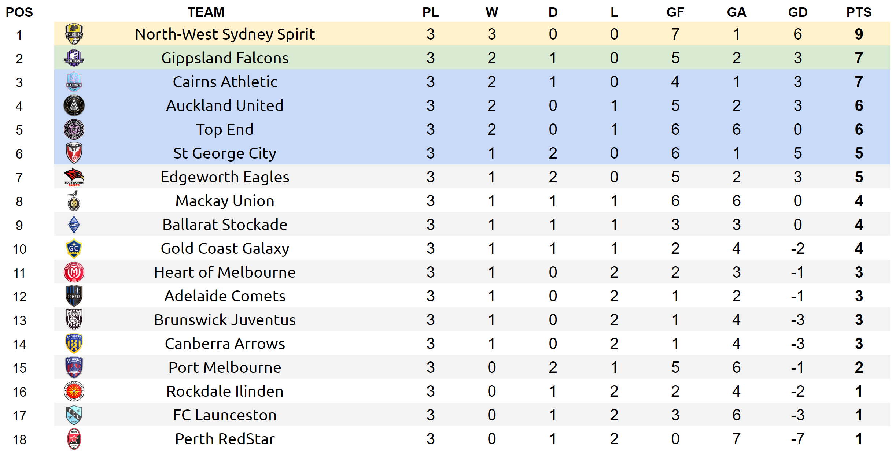Select the Cairns Athletic team badge

point(74,82)
